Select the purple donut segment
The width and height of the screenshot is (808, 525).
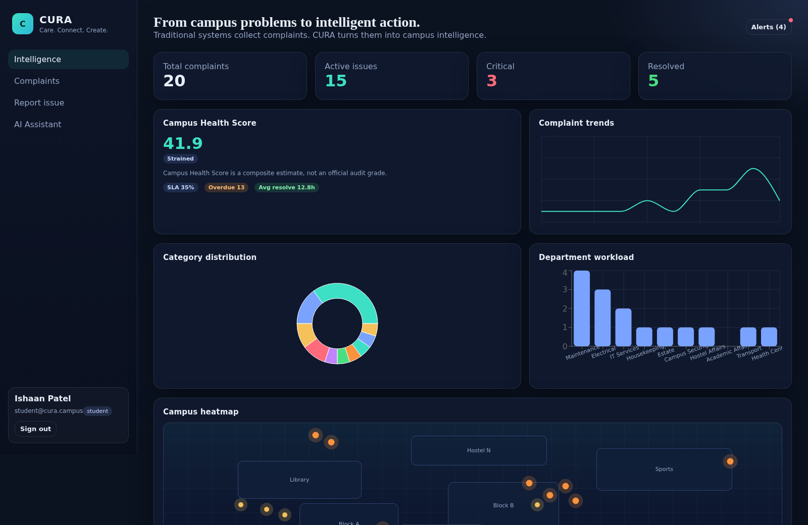click(x=331, y=355)
